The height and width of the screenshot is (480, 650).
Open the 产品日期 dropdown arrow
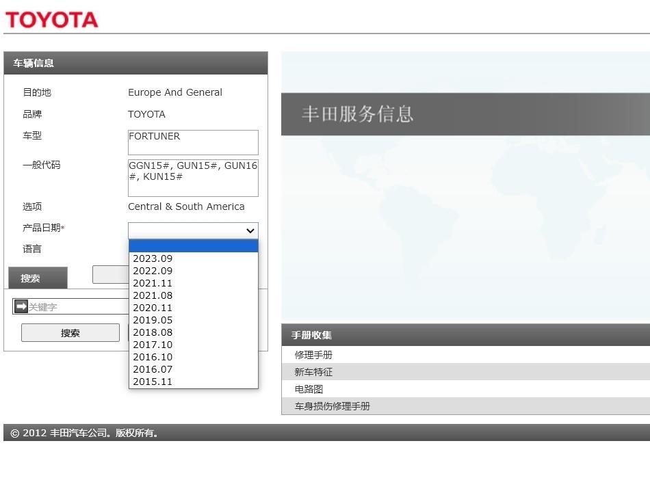click(x=250, y=230)
